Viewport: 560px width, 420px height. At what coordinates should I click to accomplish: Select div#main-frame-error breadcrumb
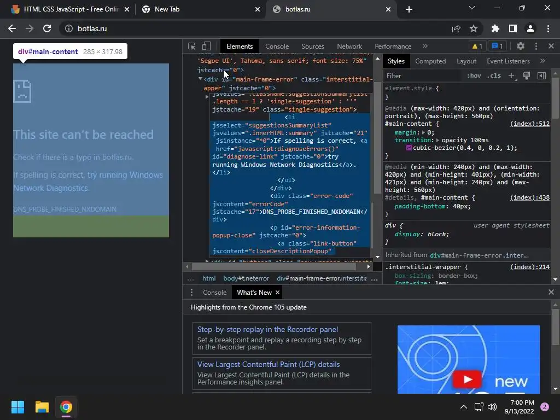tap(322, 278)
